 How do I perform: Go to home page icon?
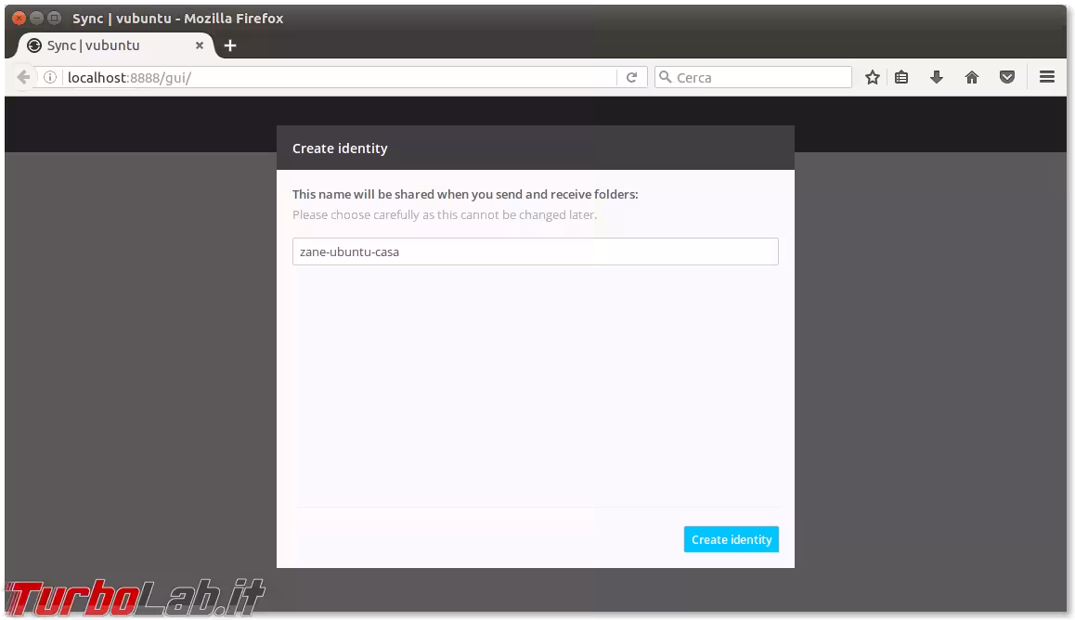click(x=971, y=77)
